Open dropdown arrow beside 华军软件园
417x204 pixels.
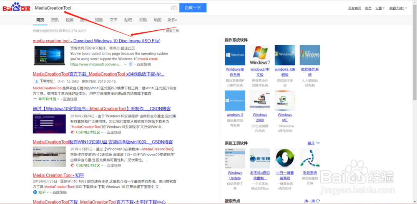click(x=58, y=99)
